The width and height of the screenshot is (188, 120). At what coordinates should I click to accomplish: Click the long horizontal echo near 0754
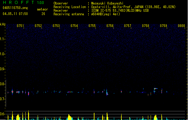point(70,92)
